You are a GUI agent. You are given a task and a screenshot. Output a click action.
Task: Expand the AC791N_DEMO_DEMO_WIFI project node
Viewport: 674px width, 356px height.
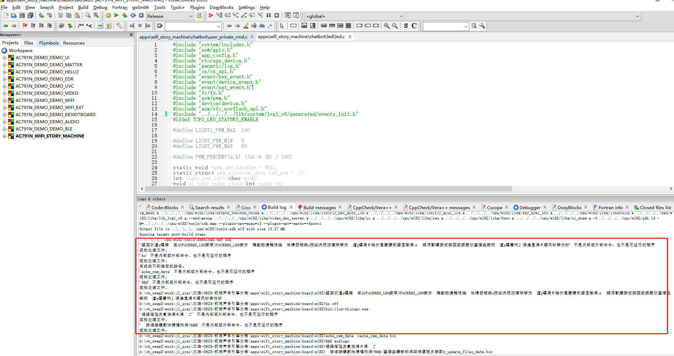(5, 100)
